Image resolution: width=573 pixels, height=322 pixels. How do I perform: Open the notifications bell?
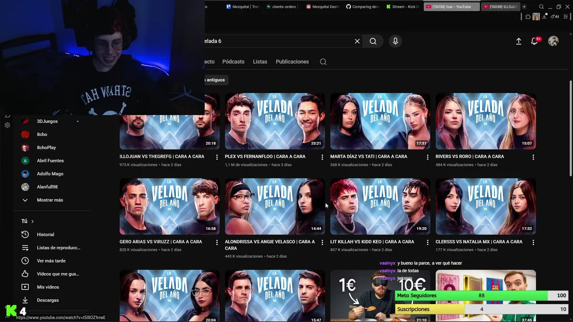coord(535,41)
